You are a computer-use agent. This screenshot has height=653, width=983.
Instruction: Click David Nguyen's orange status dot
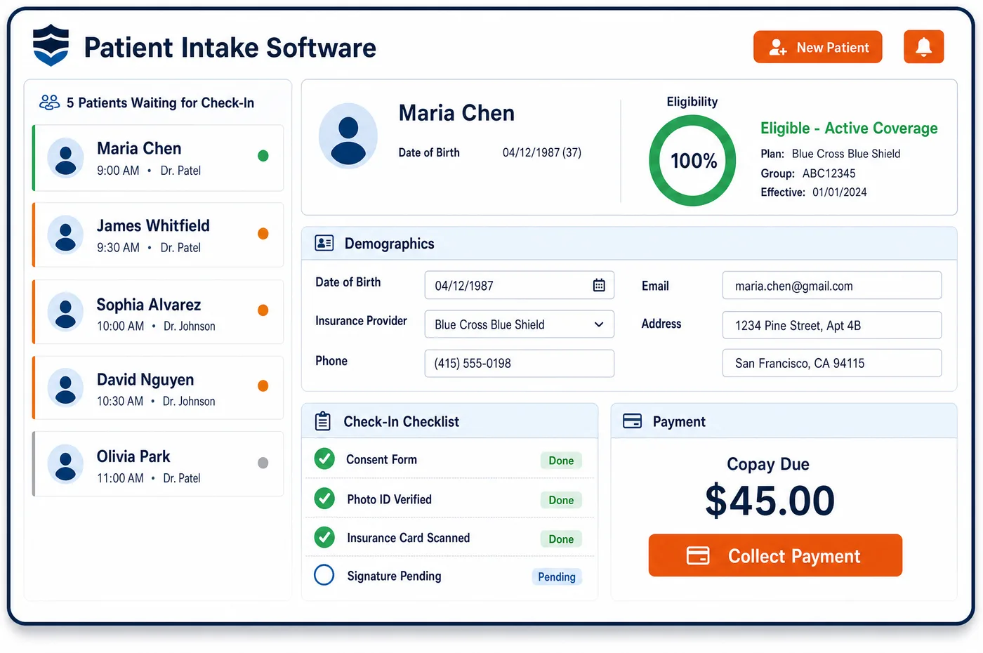[263, 385]
